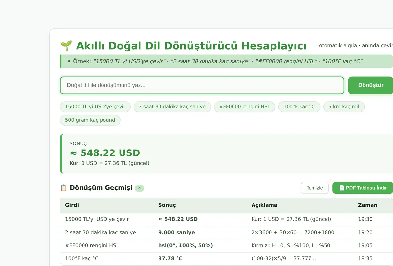This screenshot has height=266, width=393.
Task: Click the large "≈ 548.22 USD" result heading
Action: pyautogui.click(x=105, y=153)
